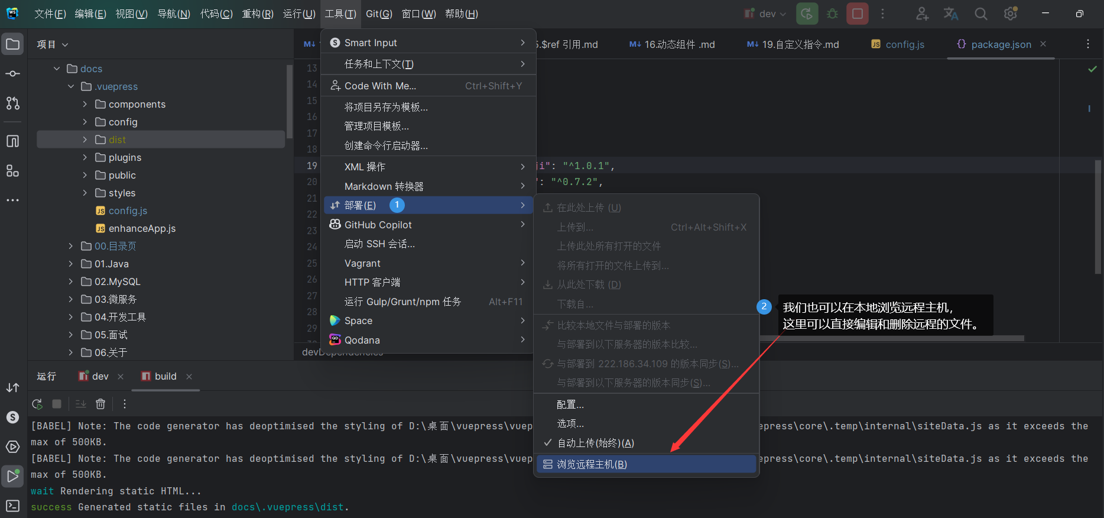Click Start SSH Session entry
This screenshot has height=518, width=1104.
[x=428, y=244]
